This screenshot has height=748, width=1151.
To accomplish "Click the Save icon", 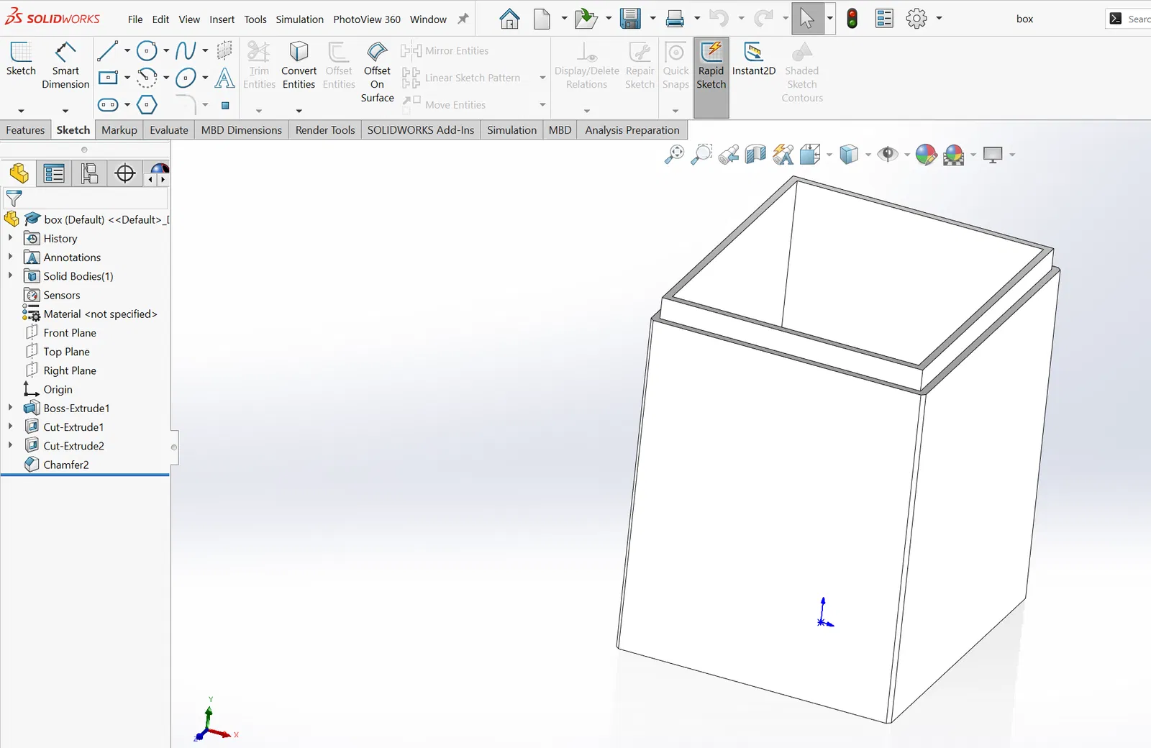I will click(x=630, y=19).
